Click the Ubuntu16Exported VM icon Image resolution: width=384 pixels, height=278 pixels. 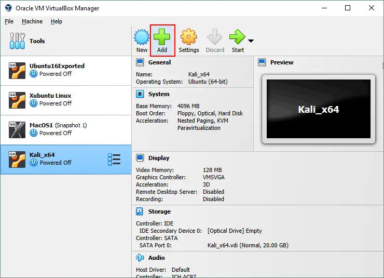tap(17, 71)
